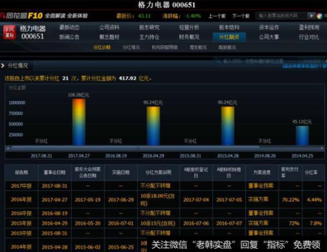Click the 2014.08.26 chart date label

coord(265,155)
